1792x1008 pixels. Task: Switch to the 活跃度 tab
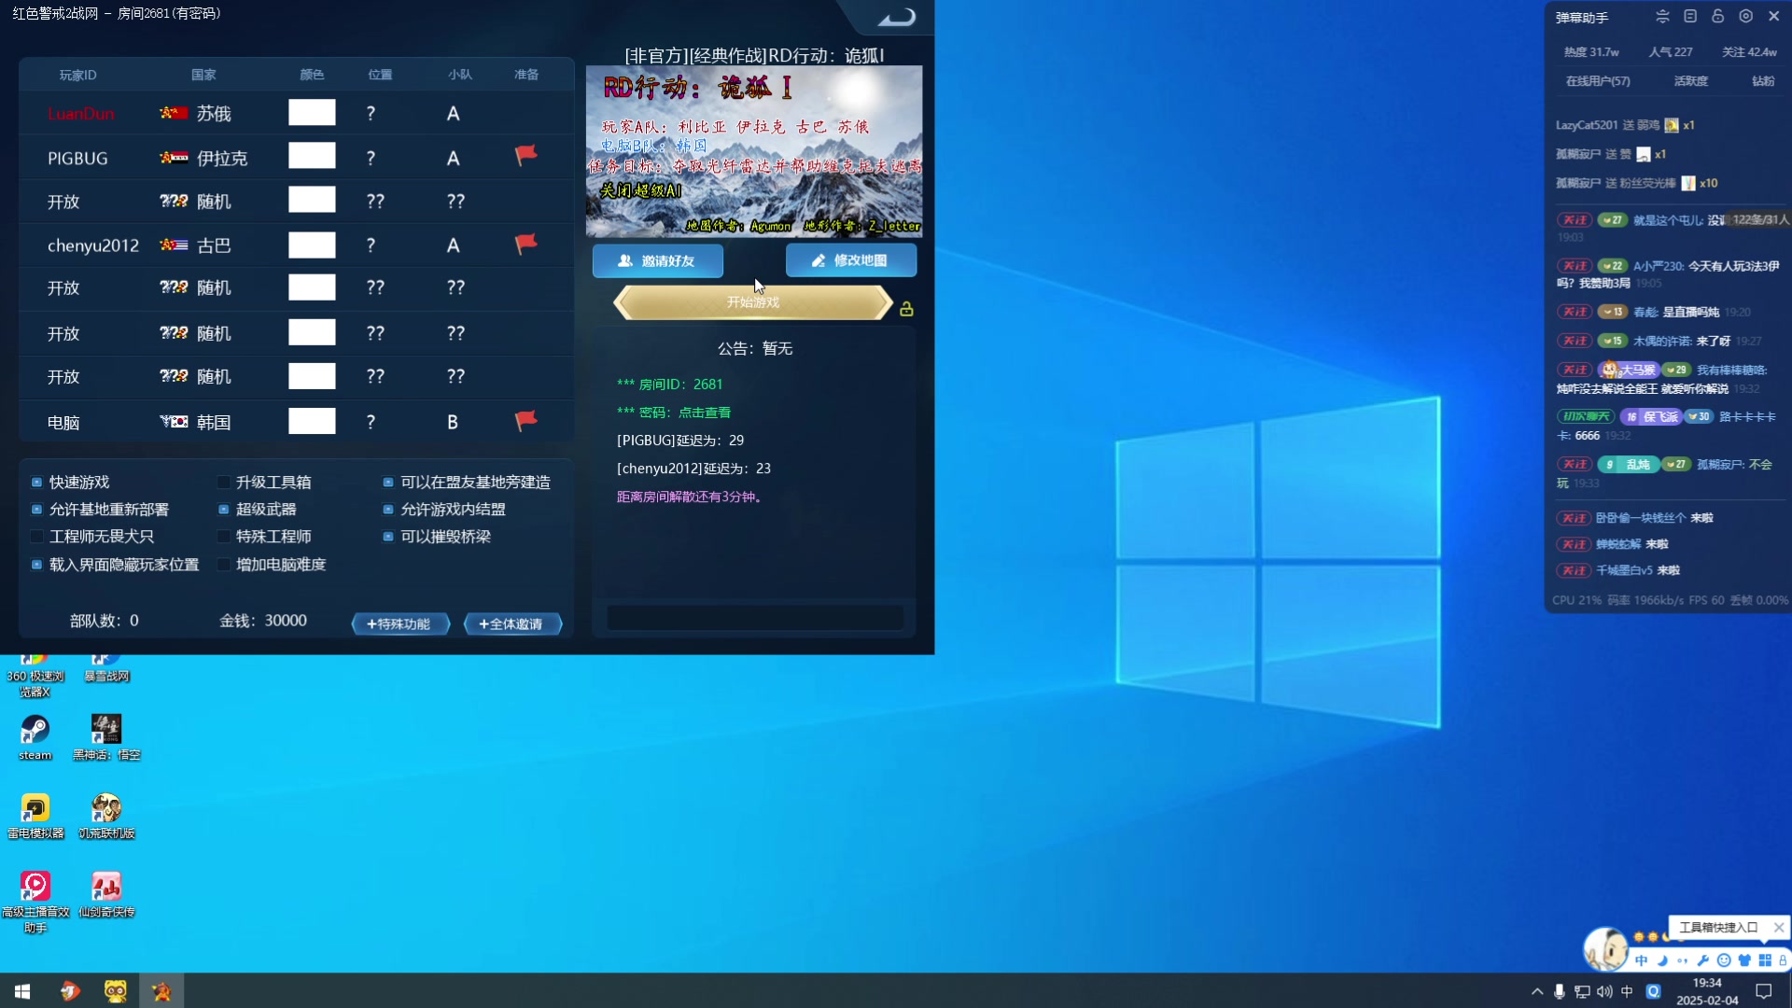click(1690, 81)
